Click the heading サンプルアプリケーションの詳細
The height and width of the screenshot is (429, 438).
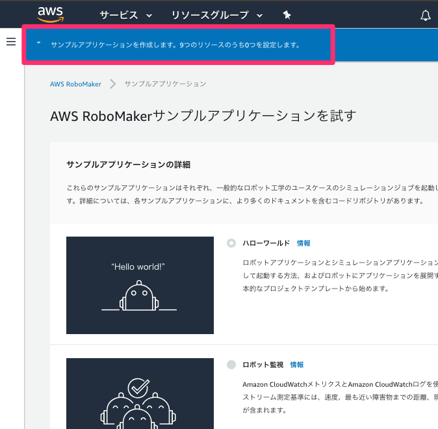[129, 164]
